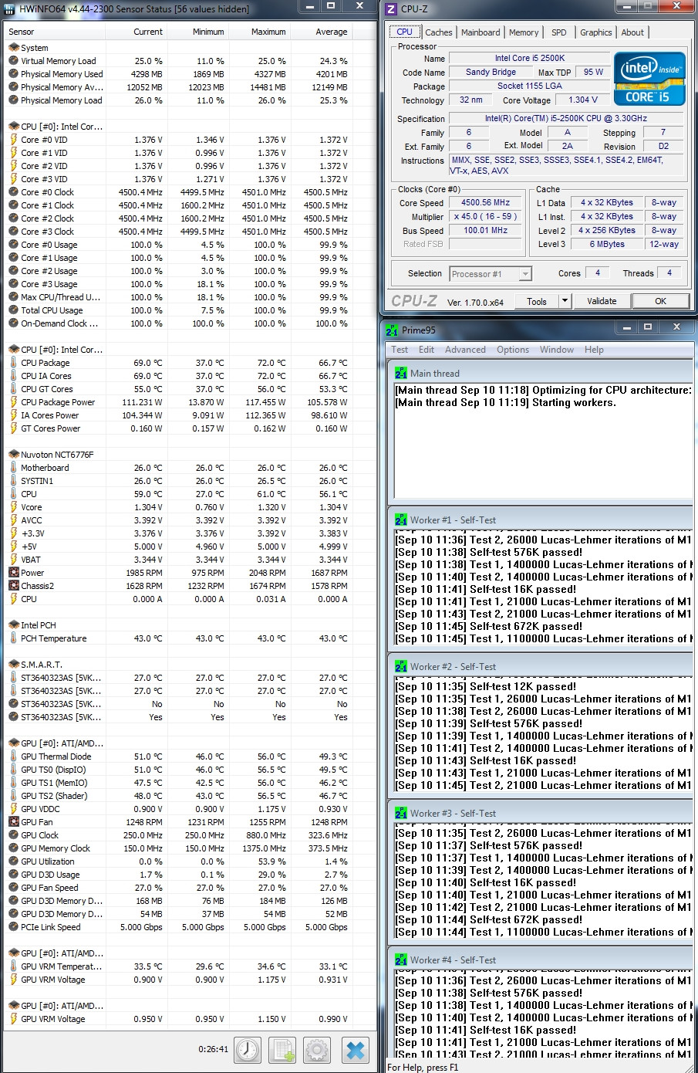
Task: Click the Sensor column header
Action: [54, 32]
